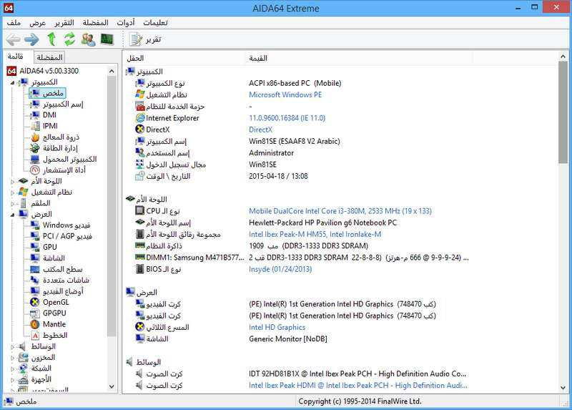The image size is (572, 410).
Task: Open the أدوات menu
Action: click(x=126, y=23)
